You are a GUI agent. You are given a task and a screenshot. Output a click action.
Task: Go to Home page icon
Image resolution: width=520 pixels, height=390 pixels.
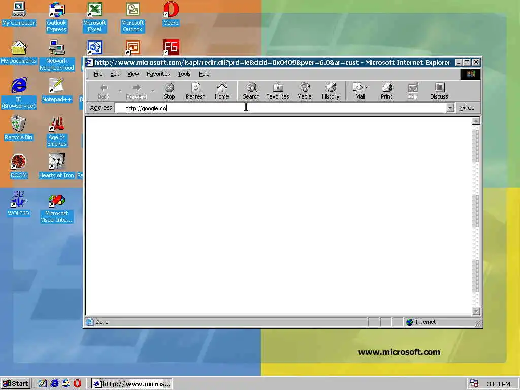[x=222, y=91]
